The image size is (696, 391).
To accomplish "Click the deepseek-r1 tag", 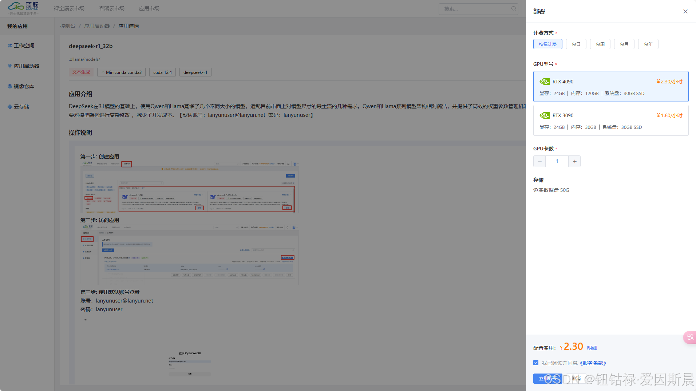I will pyautogui.click(x=195, y=72).
